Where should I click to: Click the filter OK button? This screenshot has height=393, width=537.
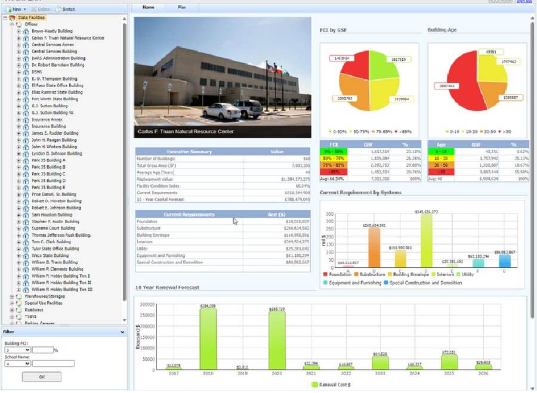(x=41, y=377)
